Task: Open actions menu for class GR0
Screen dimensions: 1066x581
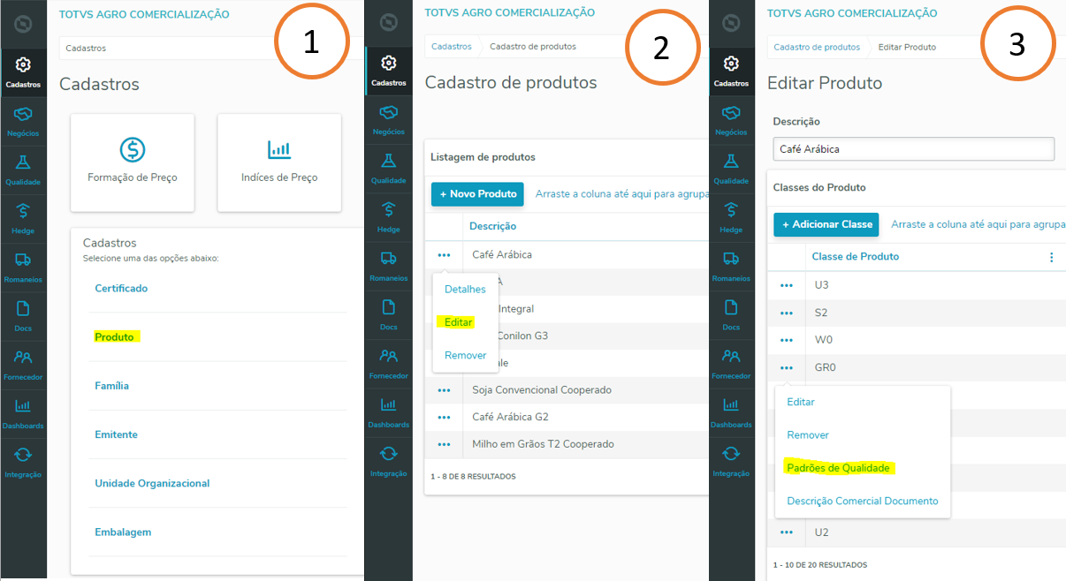Action: (787, 367)
